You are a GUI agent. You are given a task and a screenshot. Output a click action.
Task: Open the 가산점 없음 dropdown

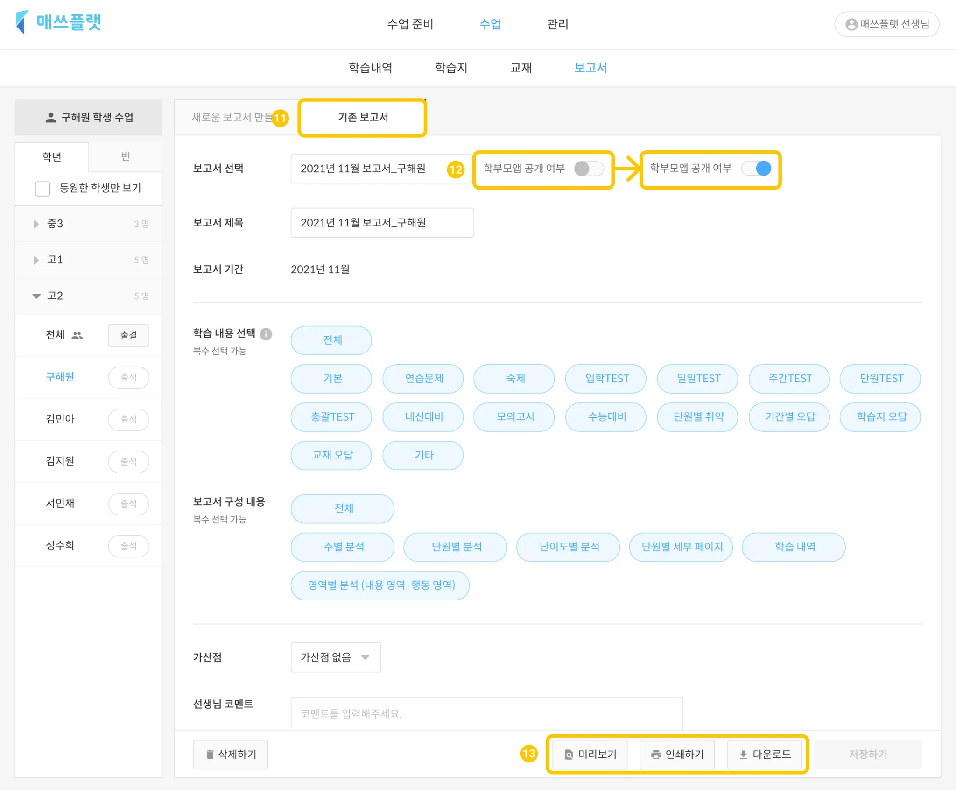tap(335, 657)
